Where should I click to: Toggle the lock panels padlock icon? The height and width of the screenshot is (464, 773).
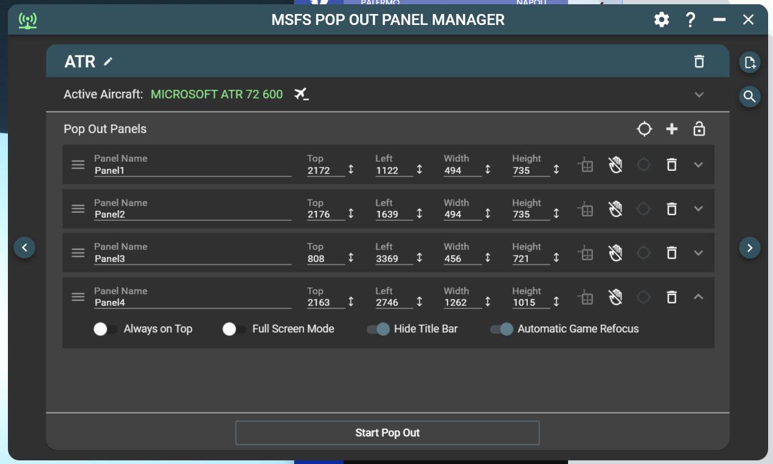[699, 129]
